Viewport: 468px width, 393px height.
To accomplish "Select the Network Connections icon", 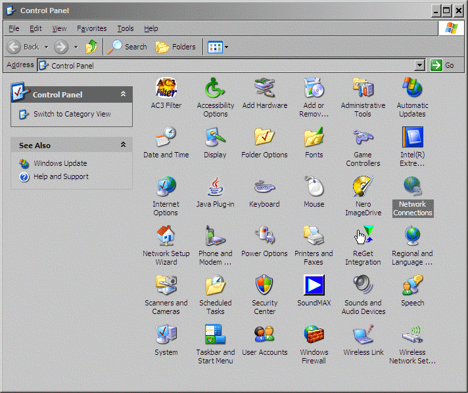I will 412,186.
